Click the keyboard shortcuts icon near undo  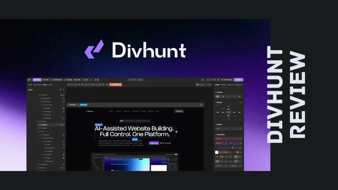202,80
